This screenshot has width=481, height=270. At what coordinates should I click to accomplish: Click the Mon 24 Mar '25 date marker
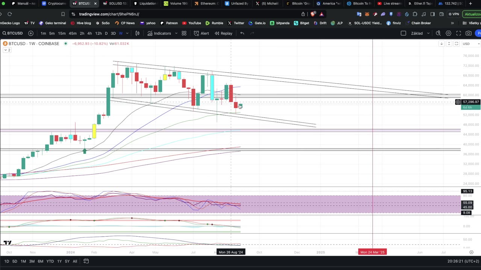(x=372, y=252)
